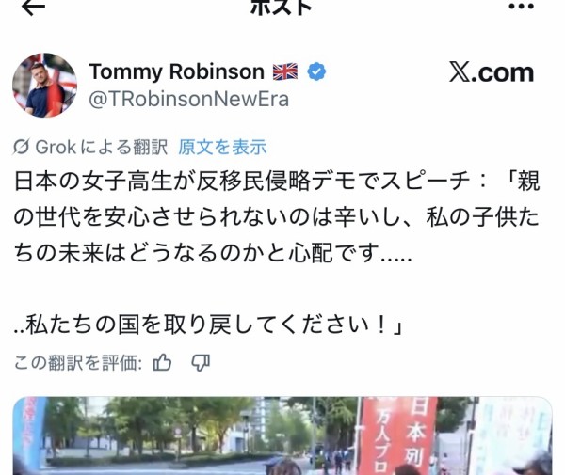Click the translated post text paragraph

point(277,252)
